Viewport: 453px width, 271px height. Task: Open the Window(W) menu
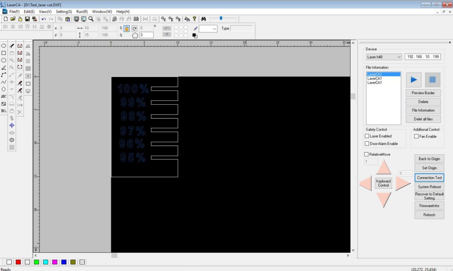[x=102, y=12]
